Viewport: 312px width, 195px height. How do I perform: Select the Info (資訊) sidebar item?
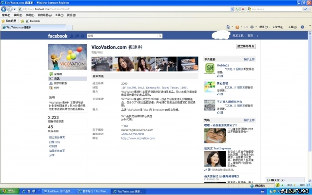coord(67,79)
